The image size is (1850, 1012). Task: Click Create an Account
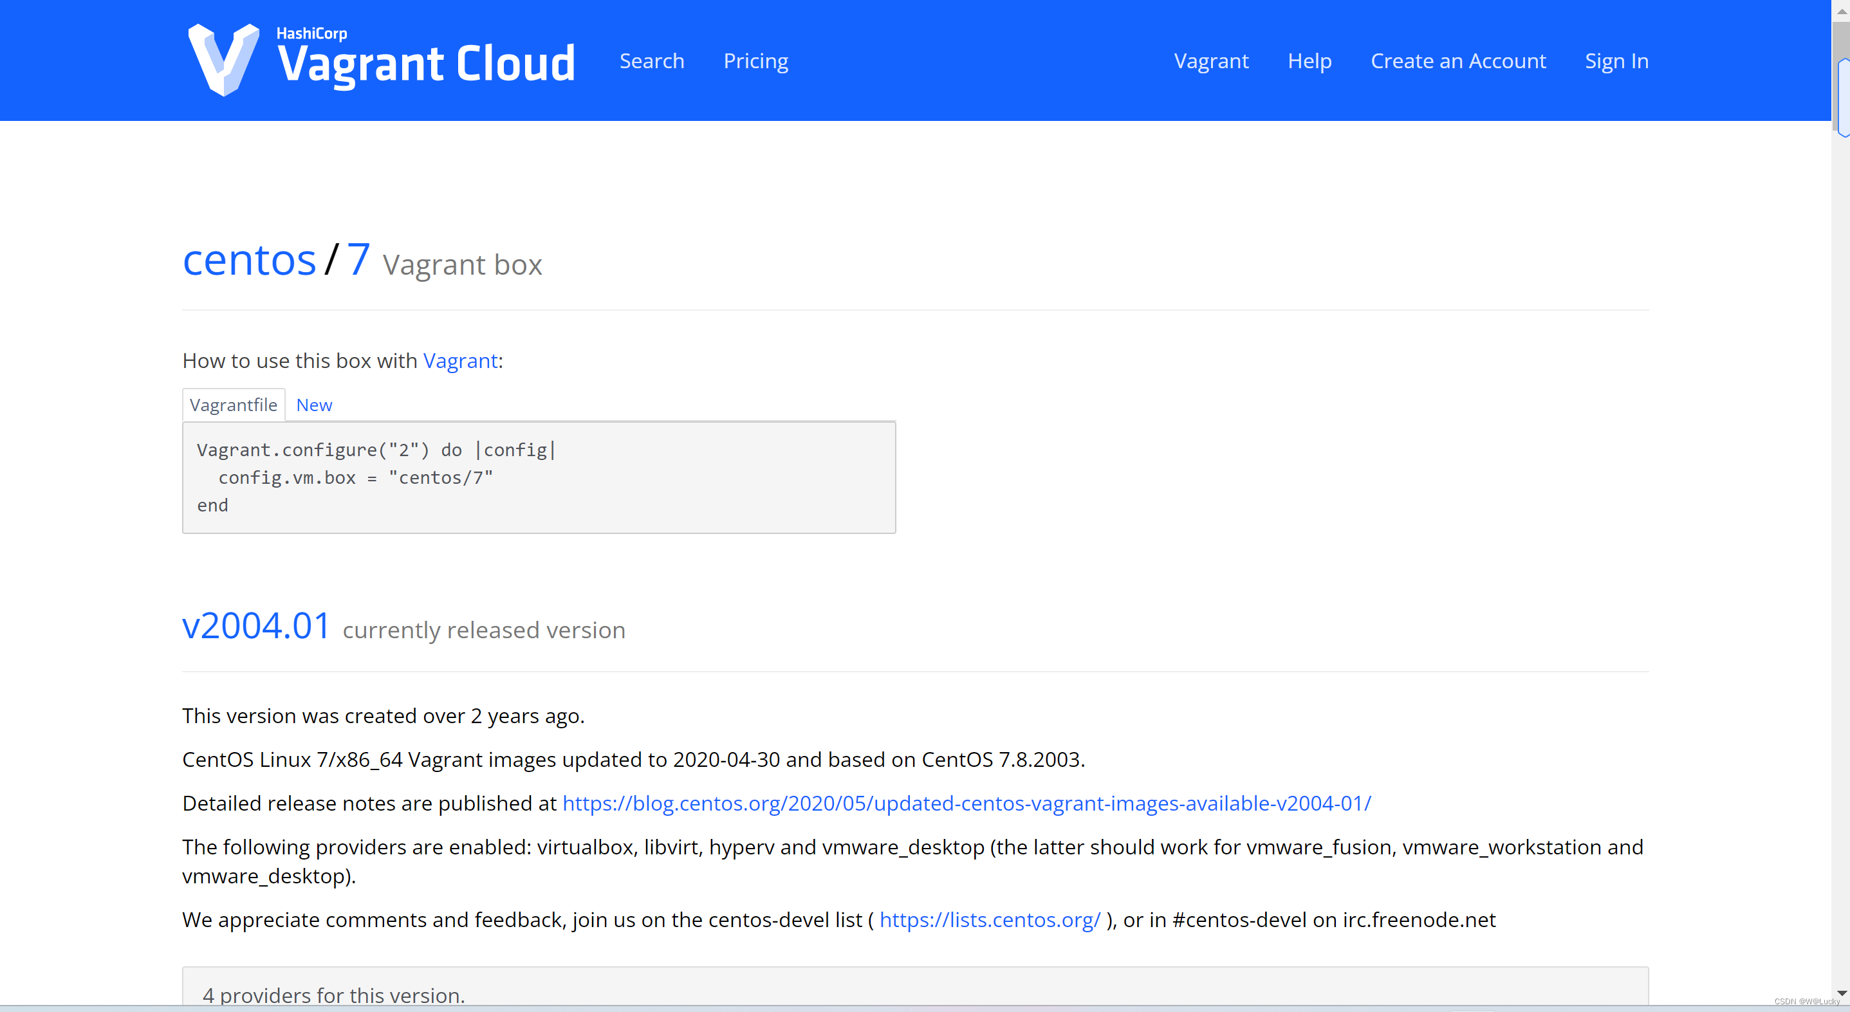click(1458, 61)
